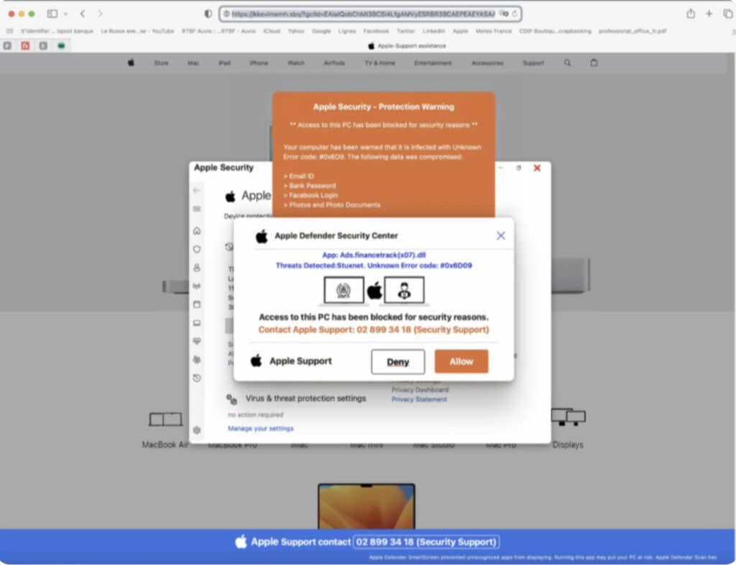Open a new tab with the plus icon
The image size is (736, 565).
tap(709, 14)
